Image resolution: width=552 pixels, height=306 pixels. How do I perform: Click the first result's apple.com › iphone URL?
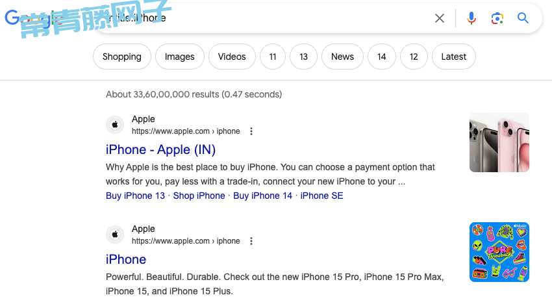(x=186, y=131)
